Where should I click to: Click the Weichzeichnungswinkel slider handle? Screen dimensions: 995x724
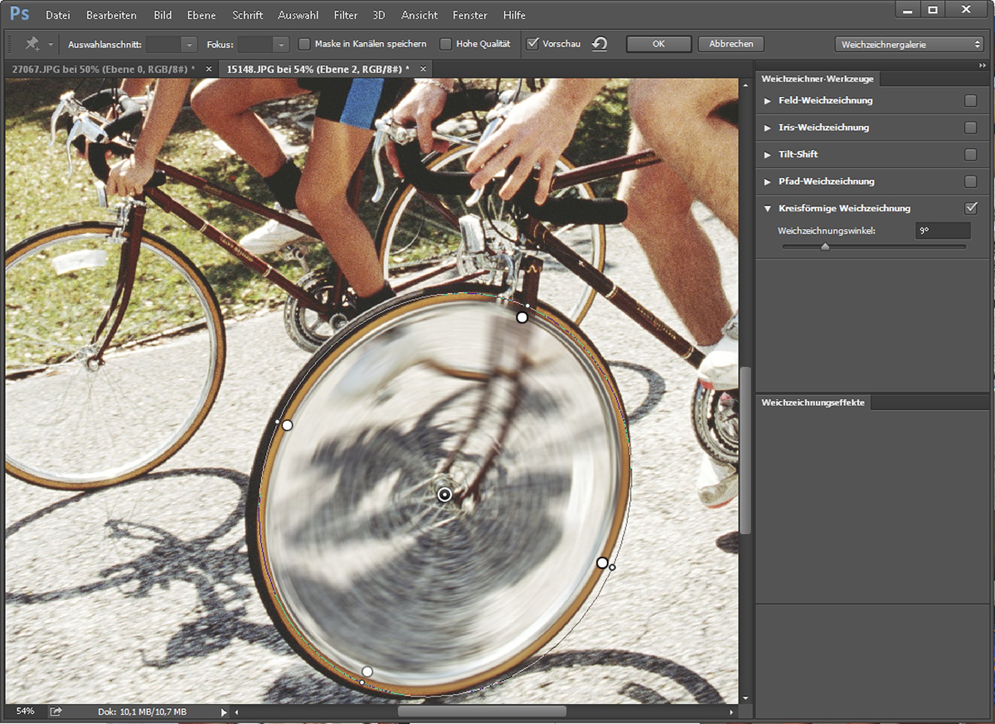point(825,246)
